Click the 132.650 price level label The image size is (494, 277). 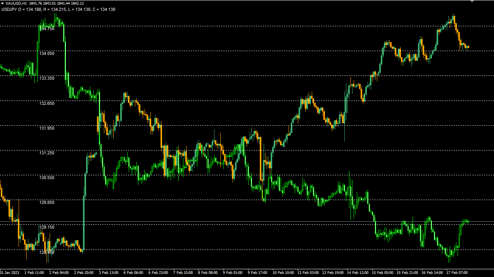click(47, 103)
